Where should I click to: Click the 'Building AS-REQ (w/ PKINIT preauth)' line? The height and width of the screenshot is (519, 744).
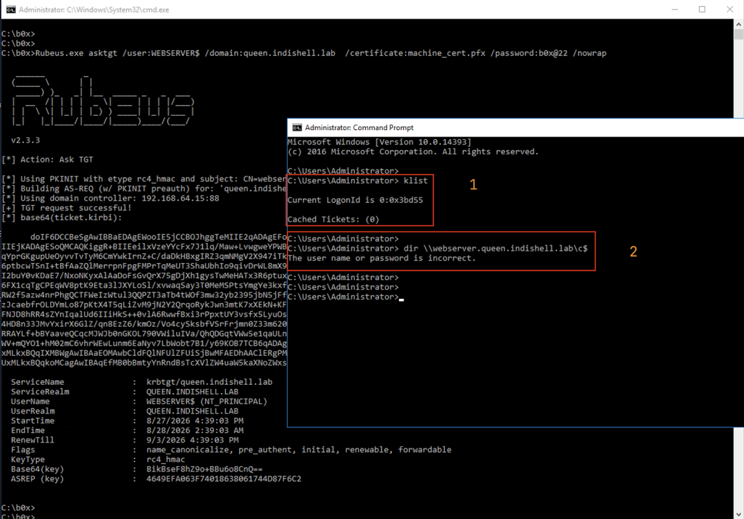(x=144, y=189)
